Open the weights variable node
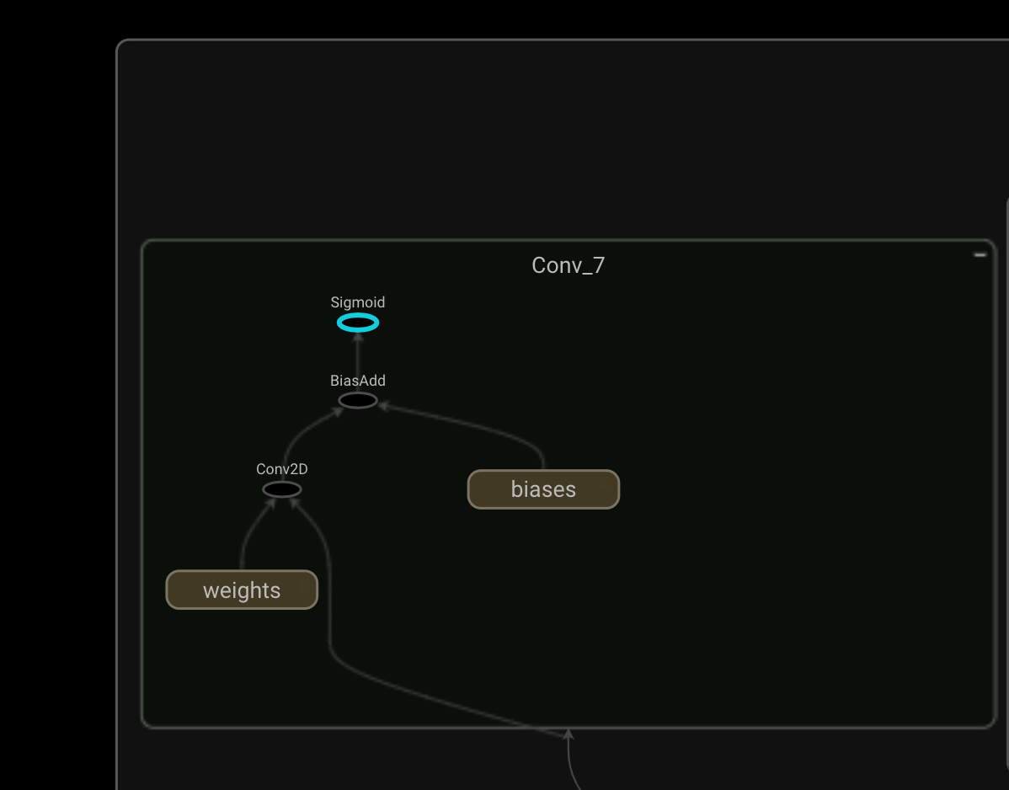The image size is (1009, 790). [242, 590]
